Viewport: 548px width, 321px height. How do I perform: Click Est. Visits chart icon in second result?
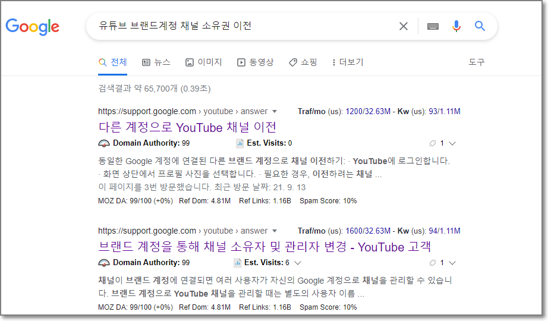237,263
